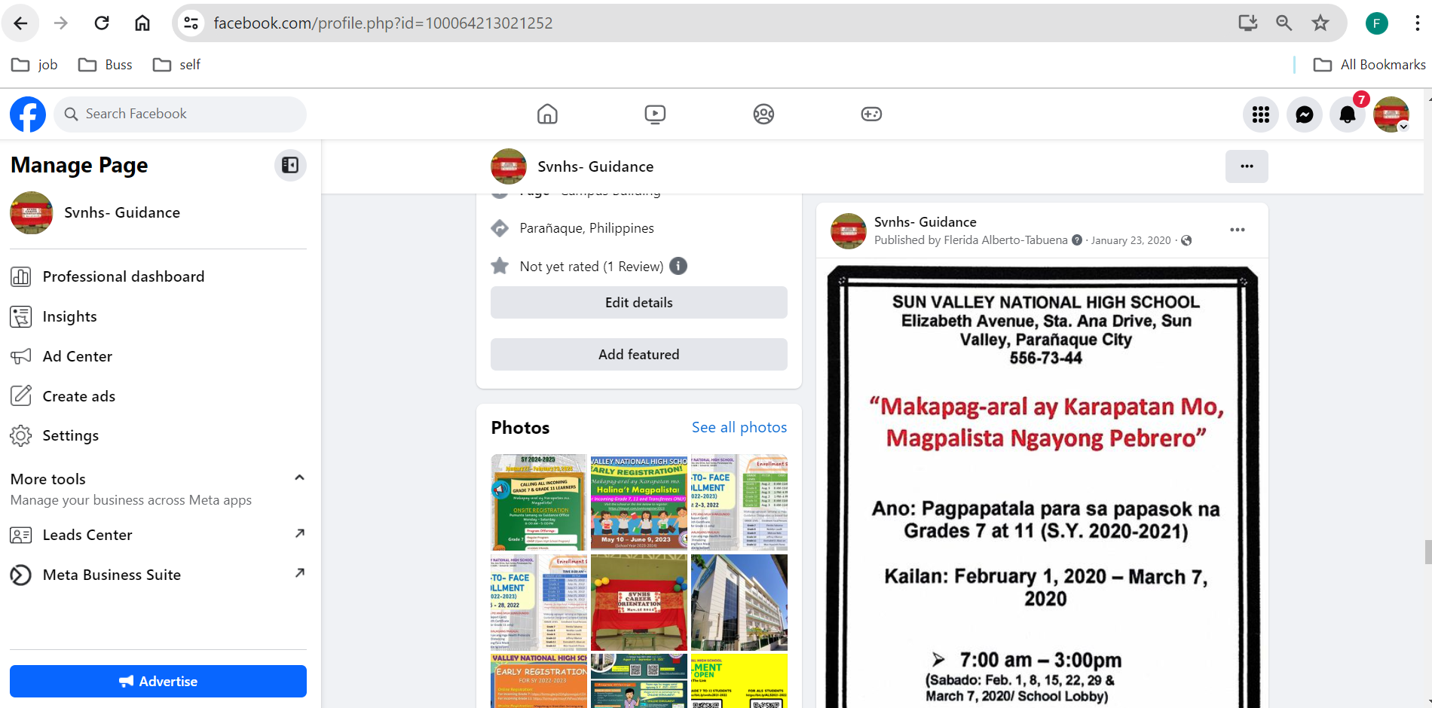Image resolution: width=1432 pixels, height=708 pixels.
Task: Click Parañaque, Philippines location text
Action: pos(586,228)
